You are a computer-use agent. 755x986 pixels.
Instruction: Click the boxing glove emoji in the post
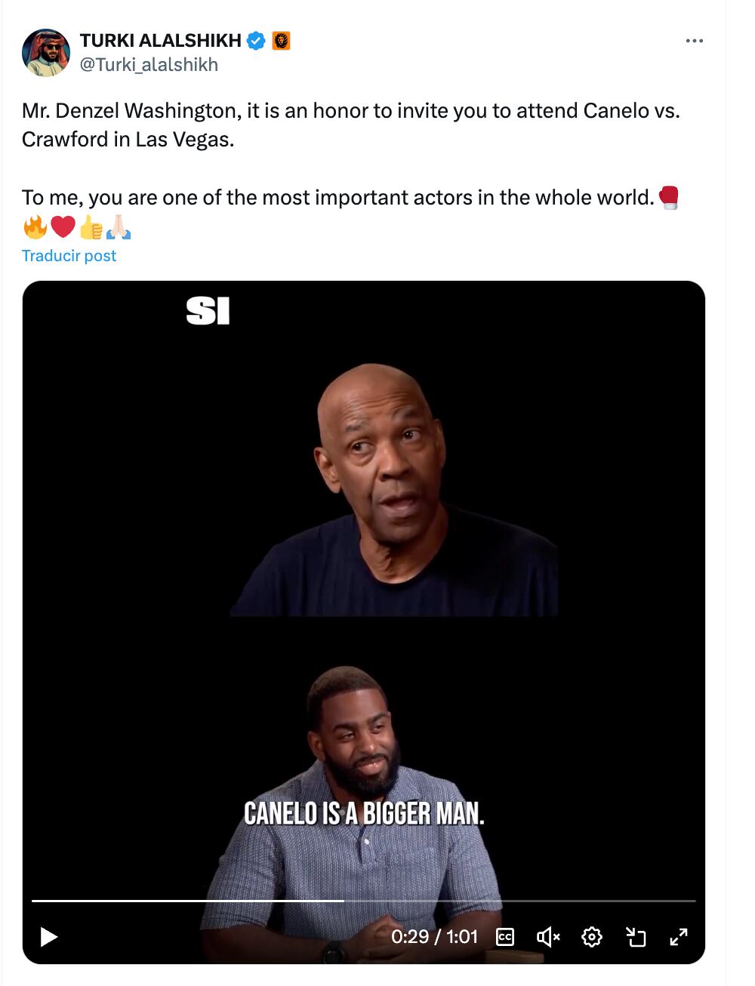[669, 197]
